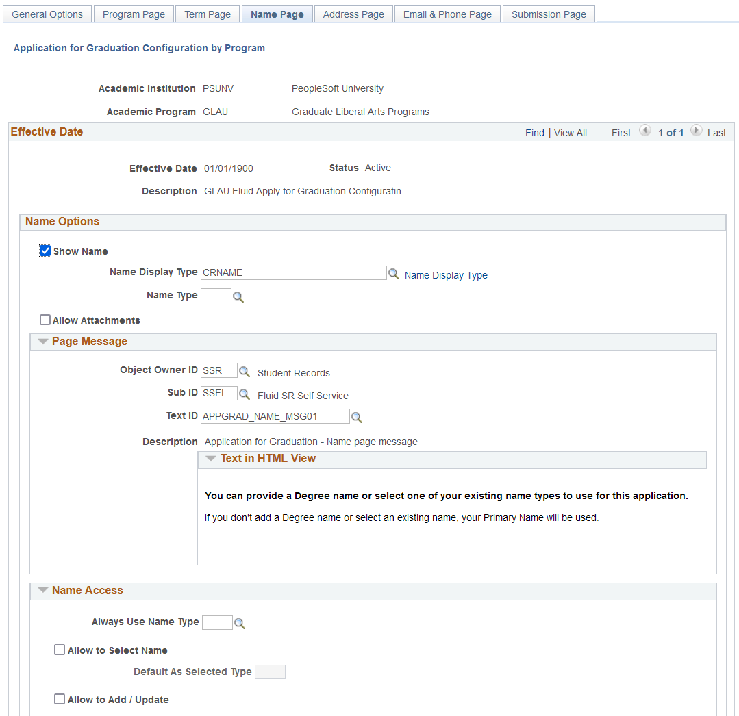Open the Name Display Type lookup magnifier
739x716 pixels.
(394, 274)
